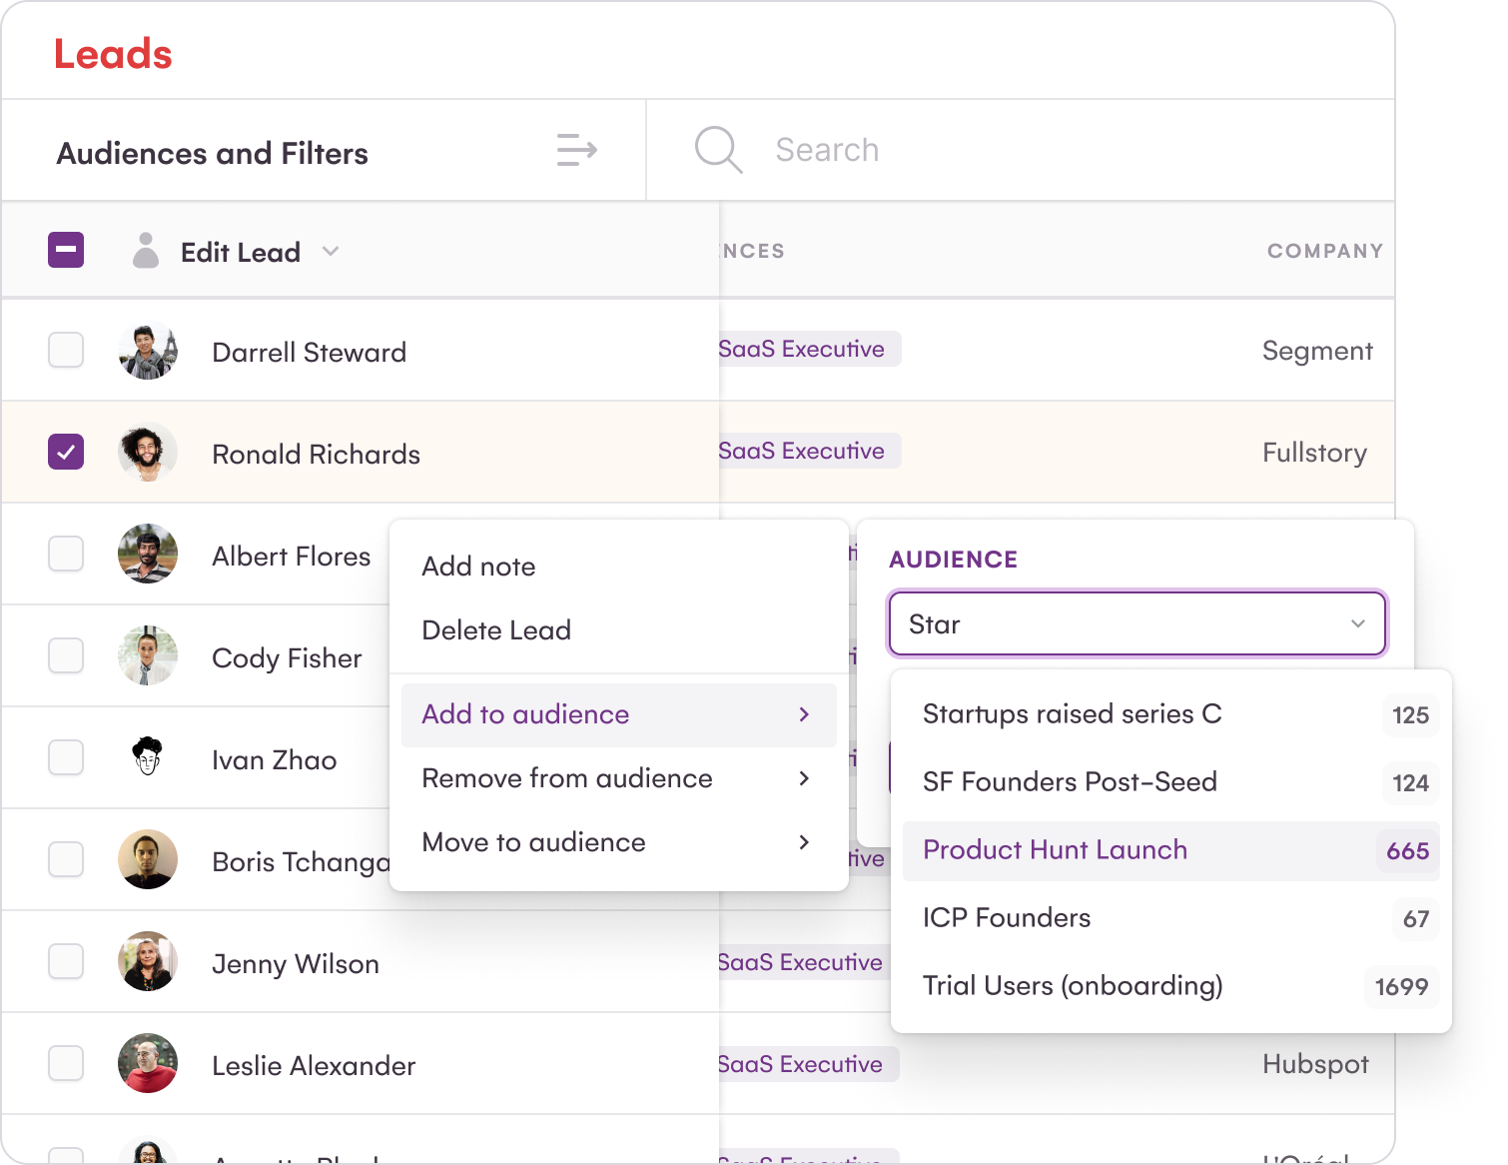Select the Darrell Steward checkbox
The height and width of the screenshot is (1165, 1508).
66,350
